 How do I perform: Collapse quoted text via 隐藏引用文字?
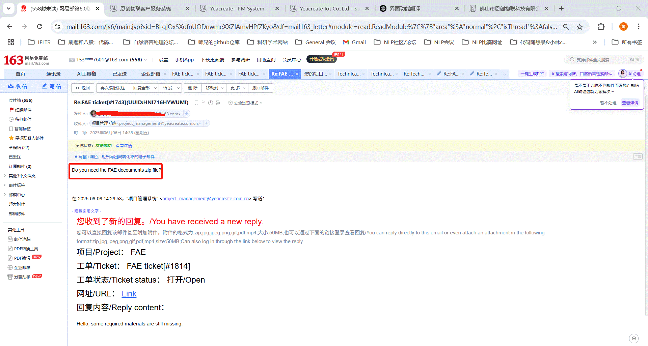click(x=87, y=211)
